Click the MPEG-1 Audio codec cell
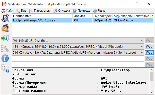The width and height of the screenshot is (155, 95). [123, 20]
